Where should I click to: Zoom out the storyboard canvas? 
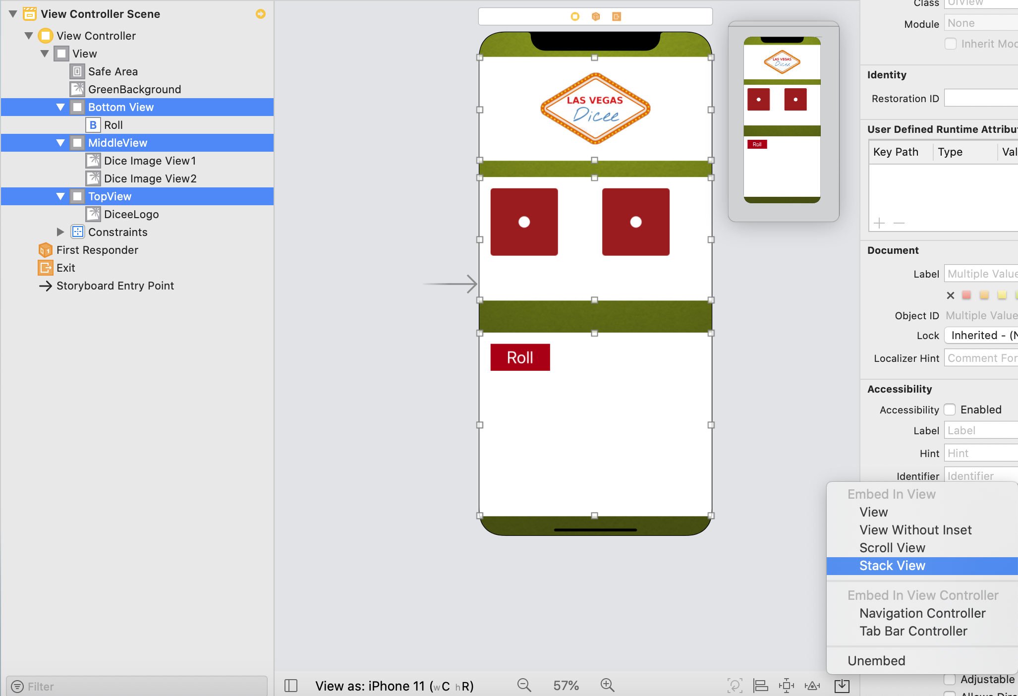[524, 686]
